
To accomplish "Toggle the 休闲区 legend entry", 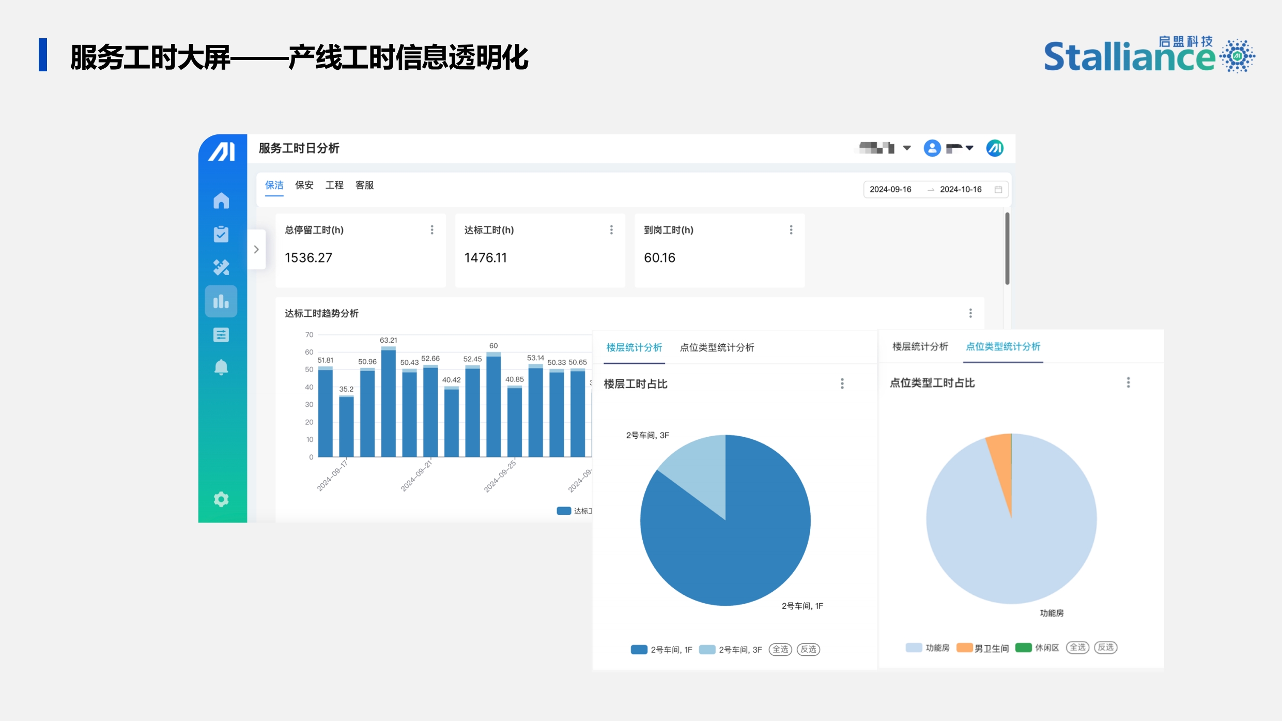I will [1037, 648].
